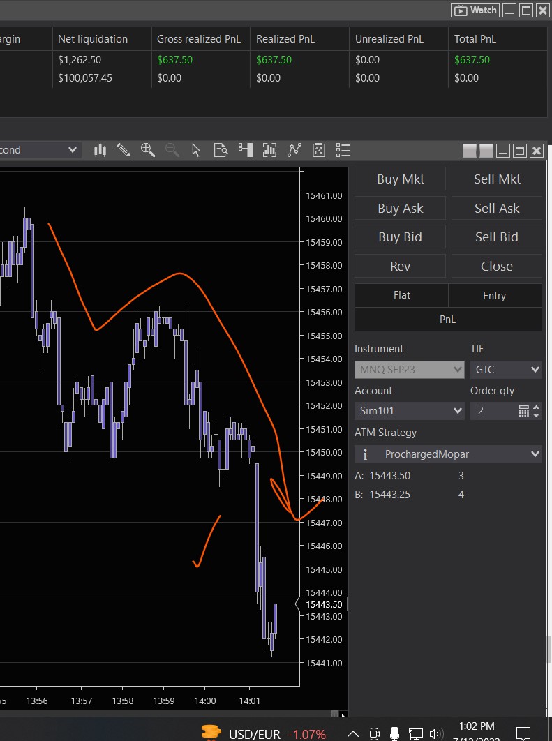Show hidden system tray icons chevron
The width and height of the screenshot is (552, 741).
point(352,734)
